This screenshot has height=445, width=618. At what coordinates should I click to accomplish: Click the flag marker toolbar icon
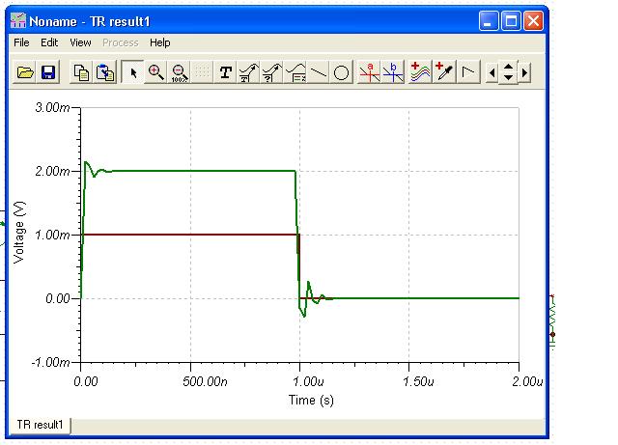(468, 72)
